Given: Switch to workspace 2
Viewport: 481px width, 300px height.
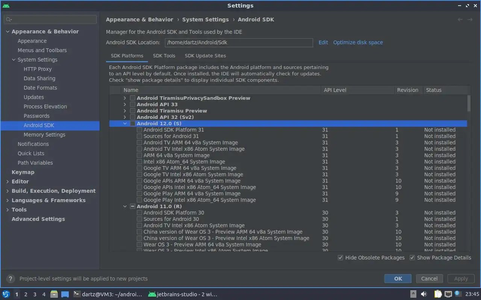Looking at the screenshot, I should pyautogui.click(x=26, y=294).
